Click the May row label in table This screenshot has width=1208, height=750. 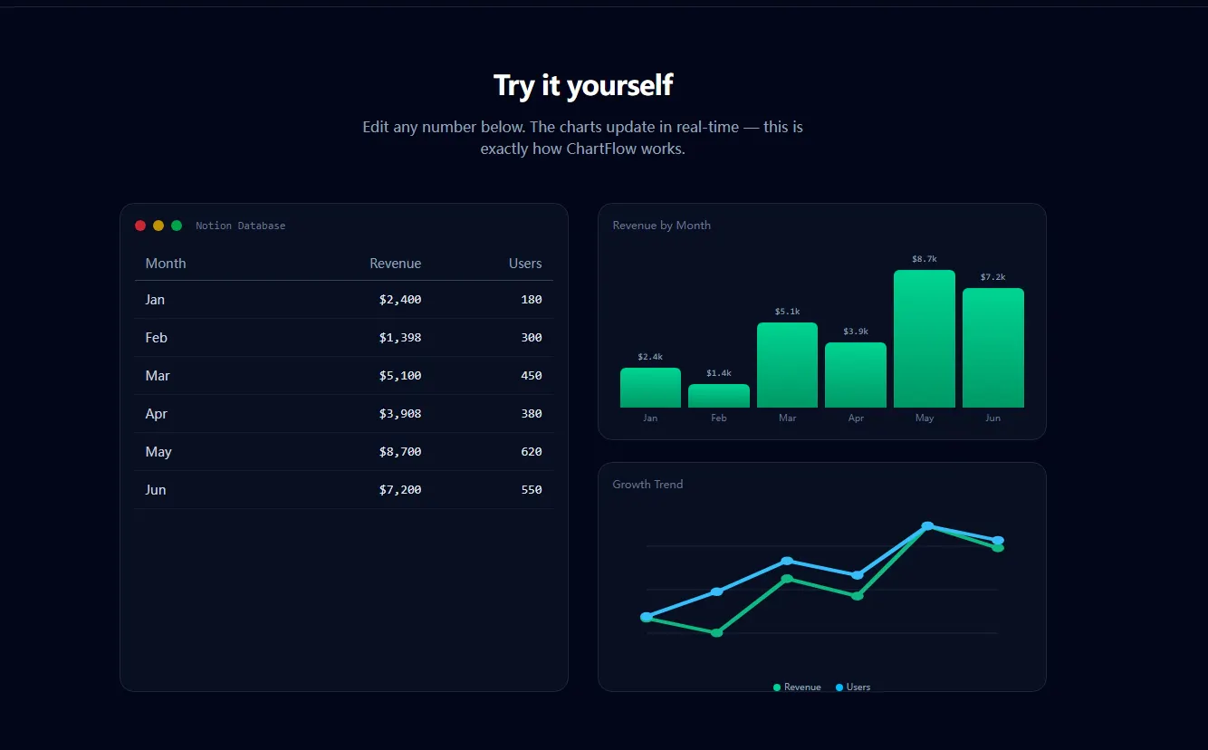point(158,452)
